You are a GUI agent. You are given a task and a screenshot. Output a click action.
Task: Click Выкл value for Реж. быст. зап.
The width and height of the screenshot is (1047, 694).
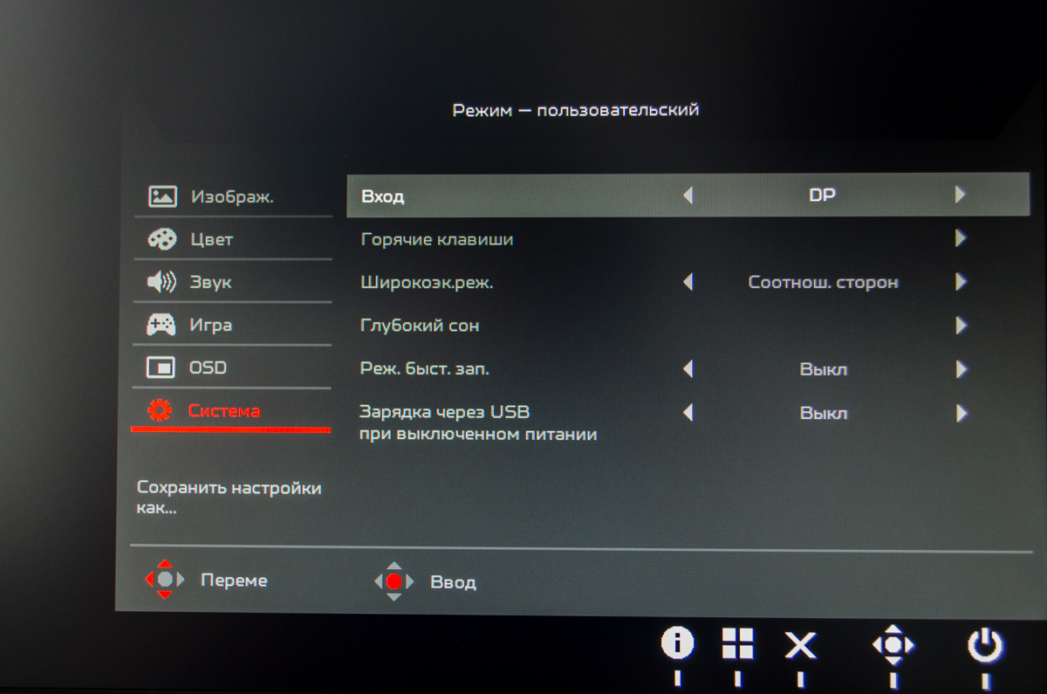click(824, 369)
